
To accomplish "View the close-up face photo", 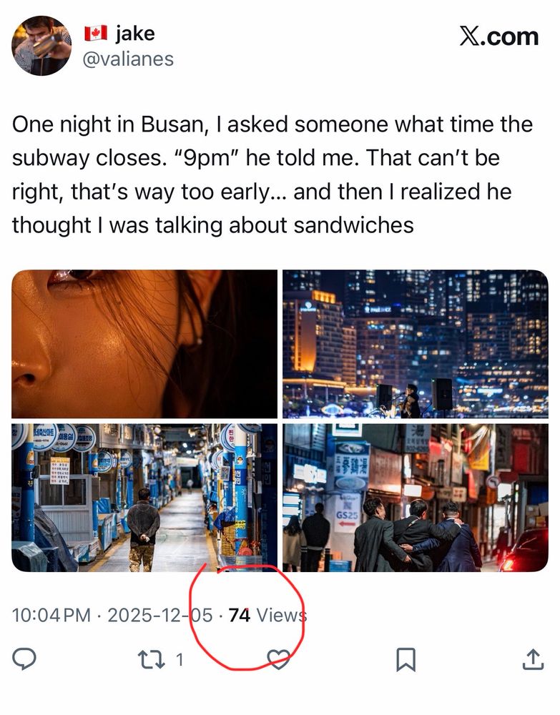I will point(144,344).
